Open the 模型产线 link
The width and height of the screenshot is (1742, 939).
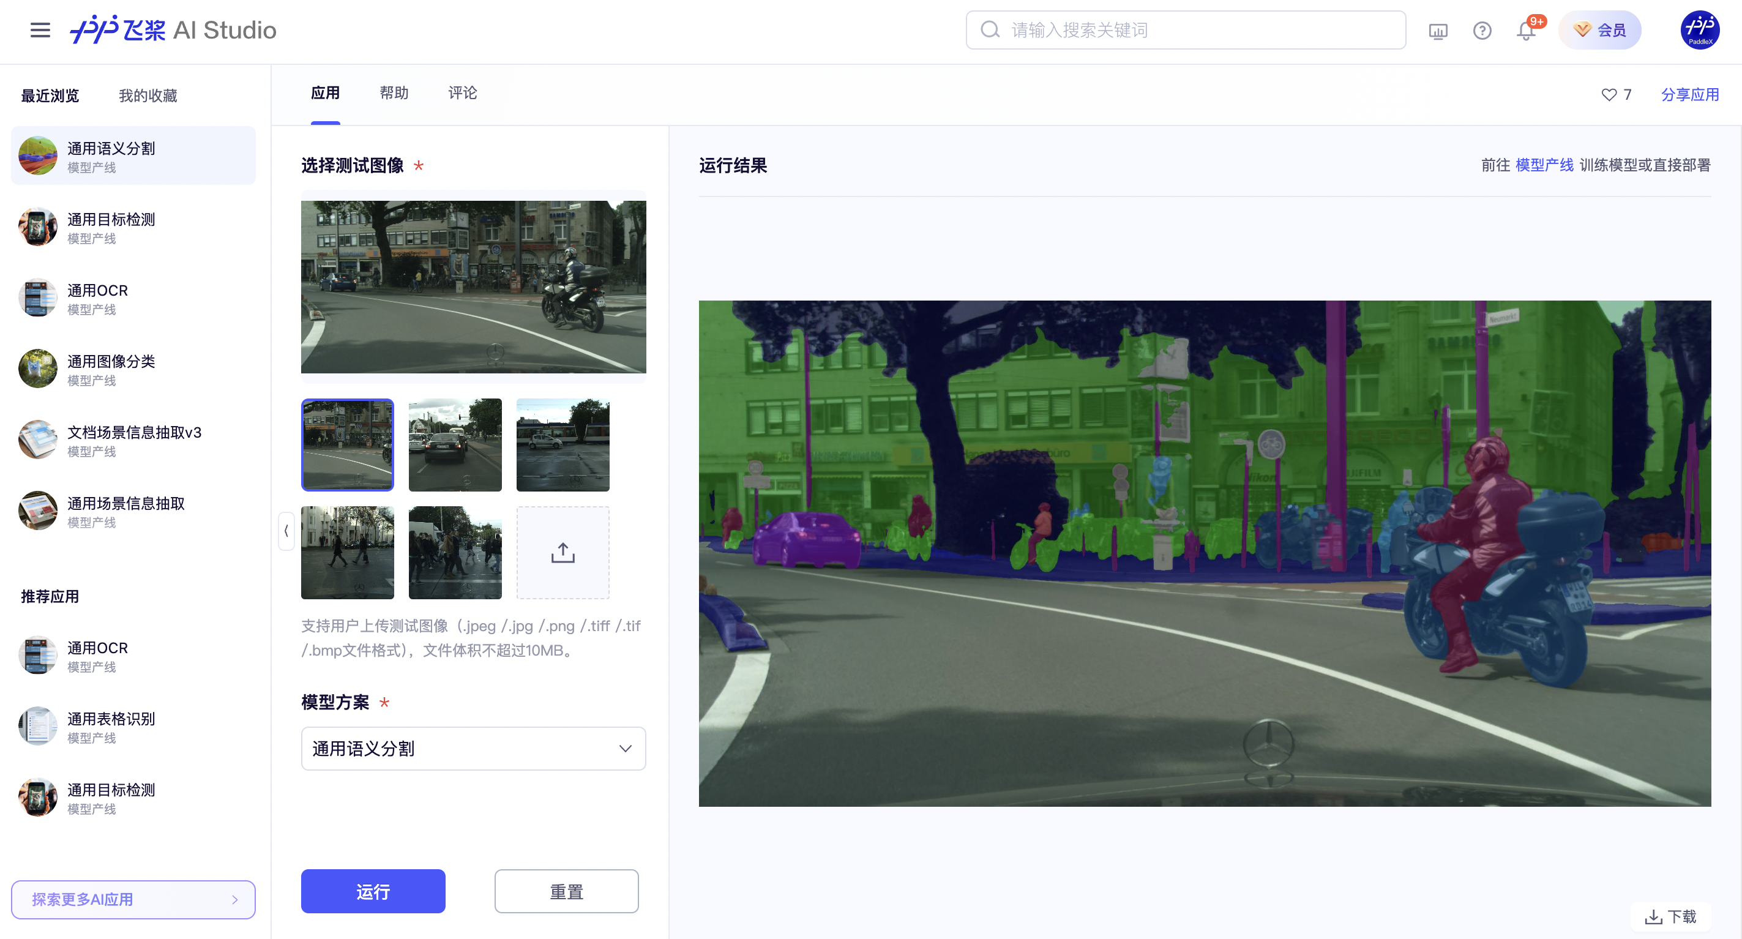click(x=1544, y=165)
